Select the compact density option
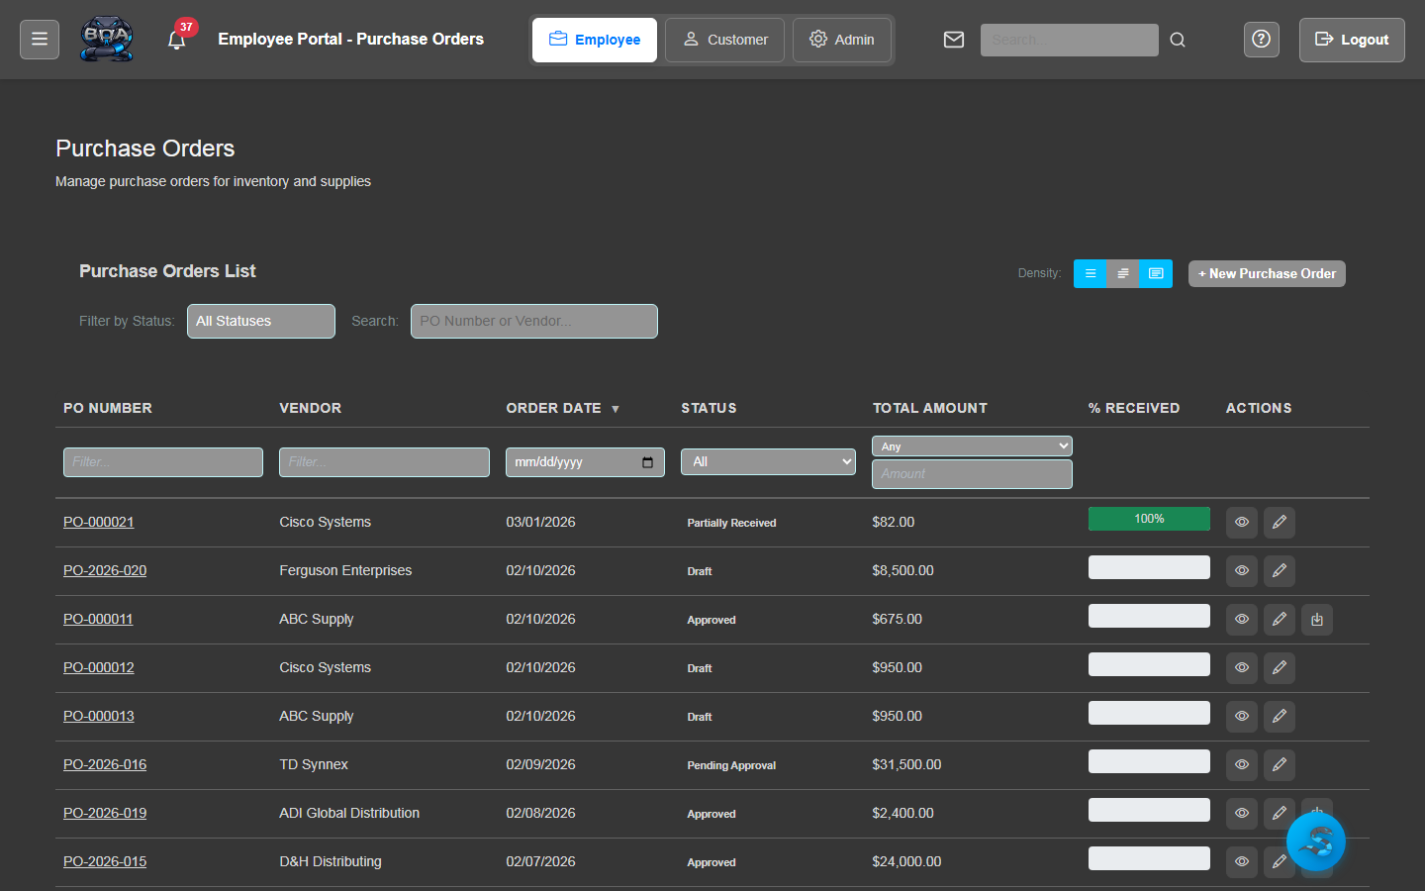1425x891 pixels. [x=1090, y=274]
